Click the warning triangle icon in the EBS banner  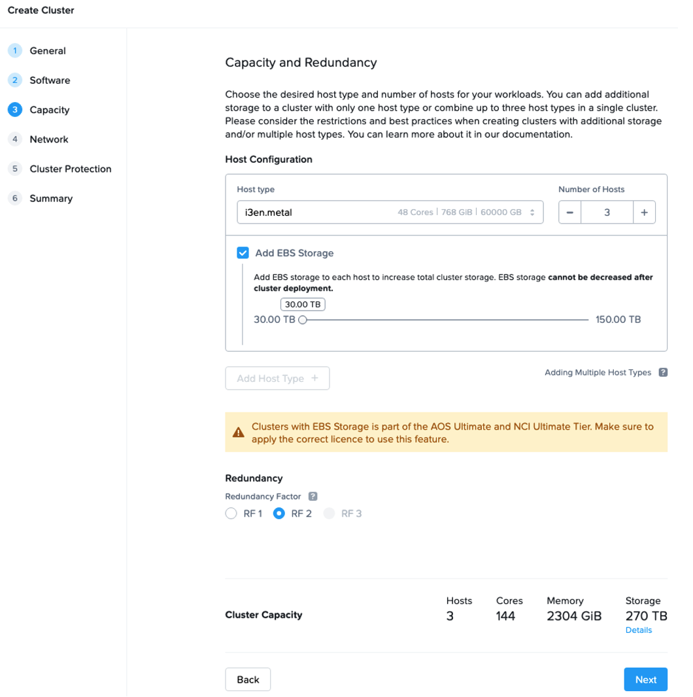238,432
